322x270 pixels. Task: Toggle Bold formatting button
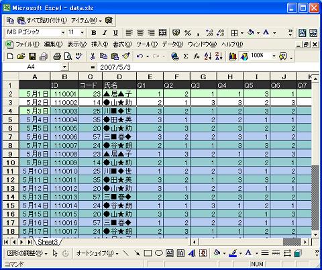(x=94, y=33)
